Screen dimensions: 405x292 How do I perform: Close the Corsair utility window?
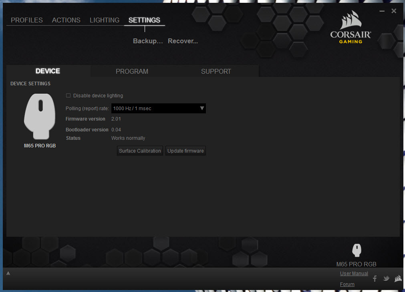[x=394, y=11]
